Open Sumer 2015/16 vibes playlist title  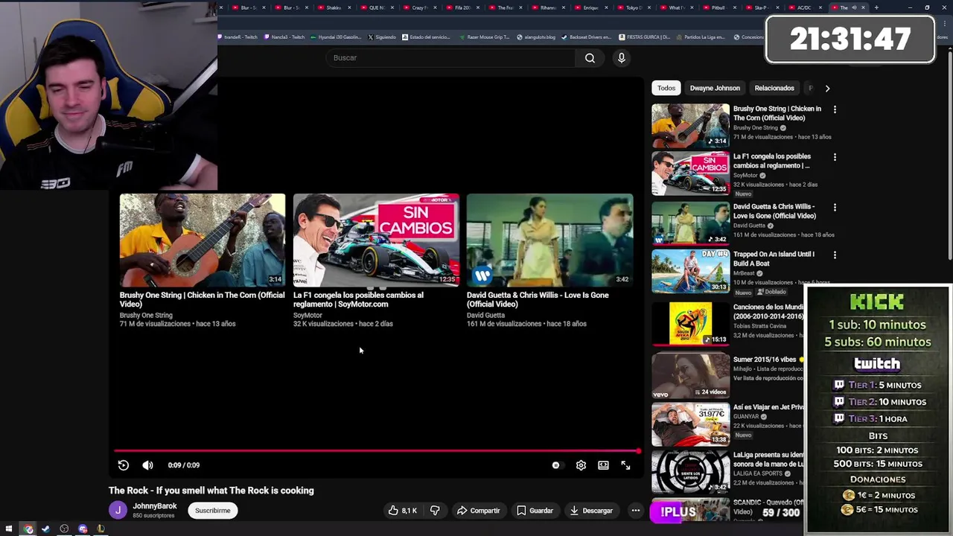tap(765, 360)
